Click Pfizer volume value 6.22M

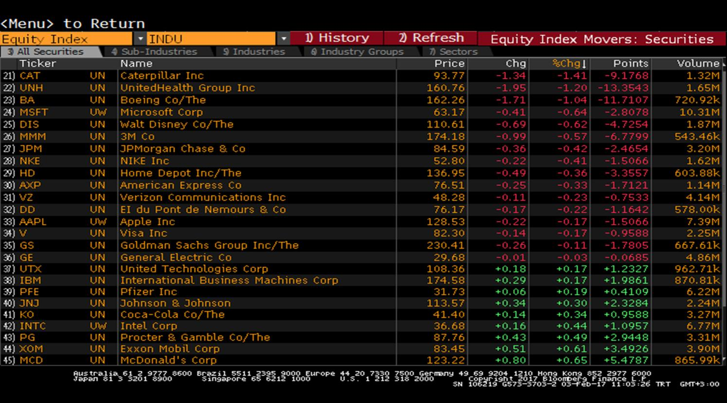(x=702, y=292)
